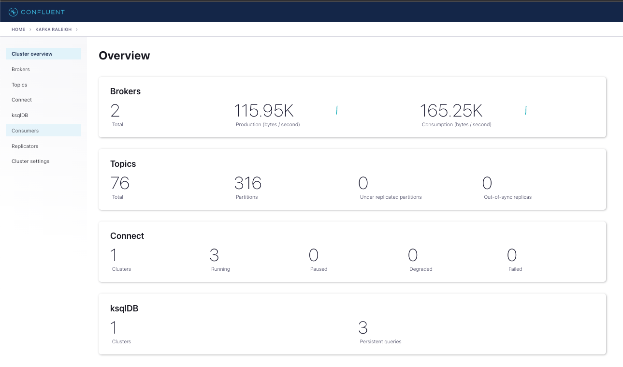Open KAFKA RALEIGH breadcrumb link
Viewport: 623px width, 367px height.
pos(53,29)
